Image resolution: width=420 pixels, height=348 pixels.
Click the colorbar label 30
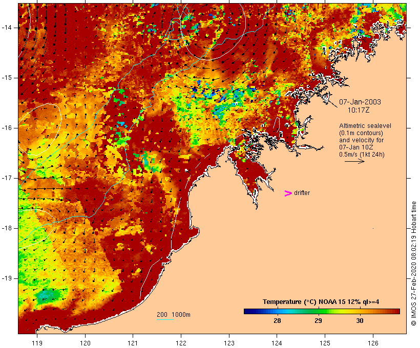(x=360, y=320)
